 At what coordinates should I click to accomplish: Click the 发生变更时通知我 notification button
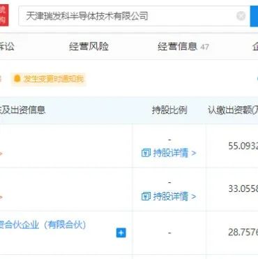point(49,79)
